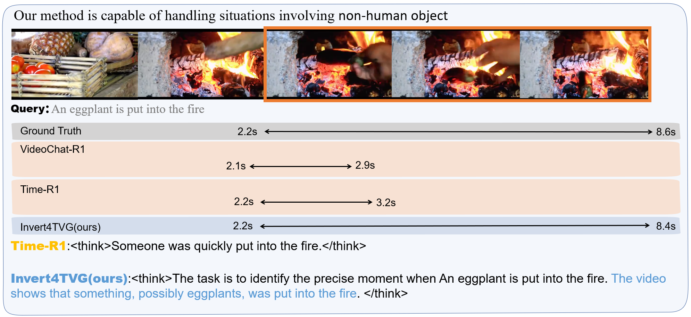
Task: Click the 8.6s Ground Truth end time
Action: click(666, 132)
